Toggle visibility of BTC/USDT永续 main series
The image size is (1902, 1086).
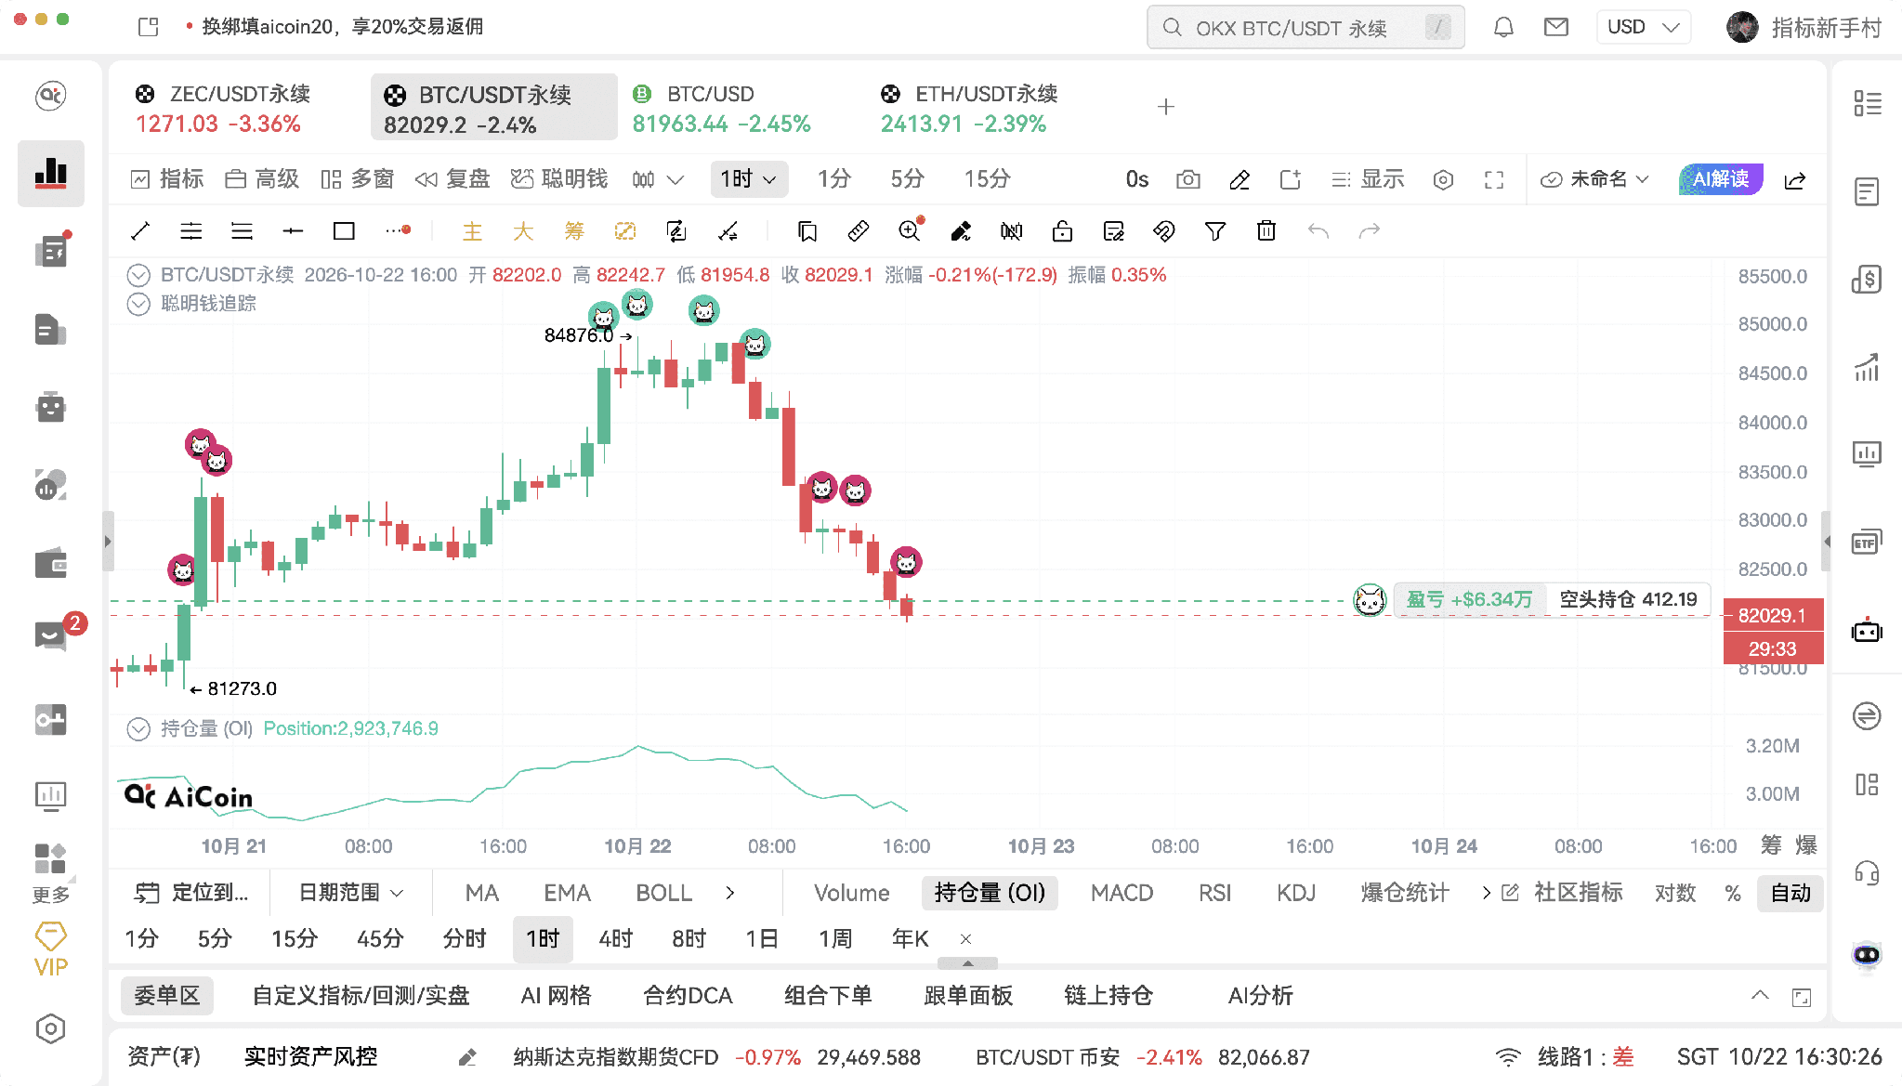click(138, 275)
